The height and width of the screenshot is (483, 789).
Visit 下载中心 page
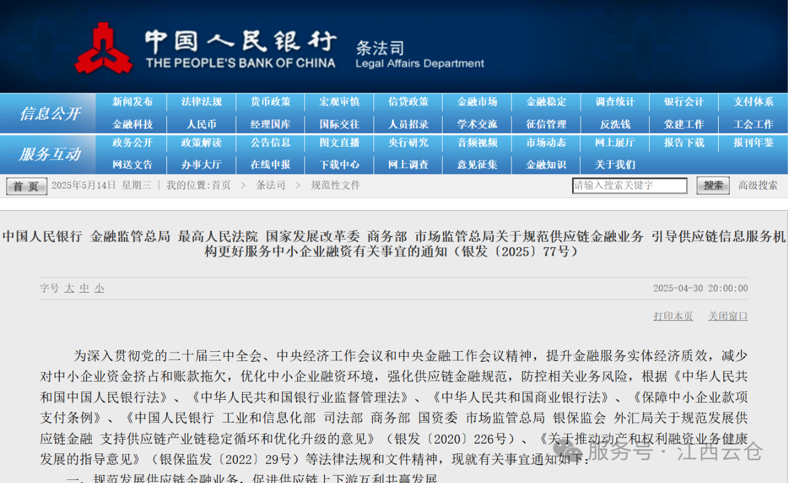coord(340,164)
